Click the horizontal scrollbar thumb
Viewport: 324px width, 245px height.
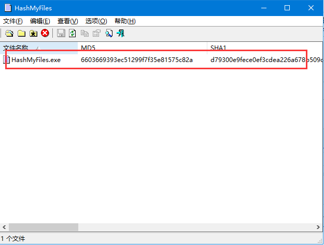coord(44,227)
